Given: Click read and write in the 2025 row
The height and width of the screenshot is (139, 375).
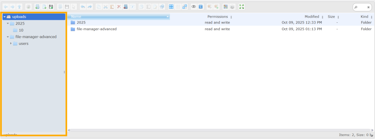Looking at the screenshot, I should click(x=217, y=22).
